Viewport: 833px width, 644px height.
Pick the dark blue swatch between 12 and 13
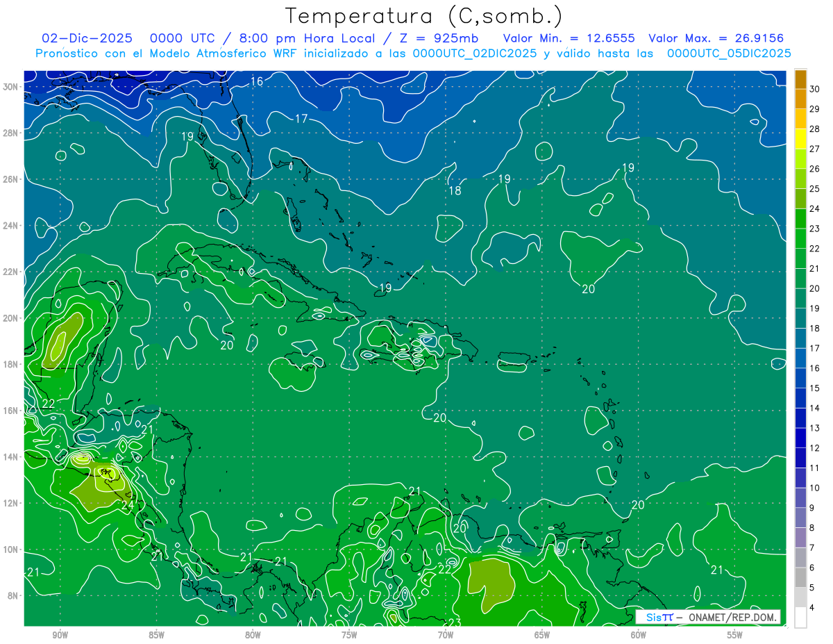pos(800,438)
